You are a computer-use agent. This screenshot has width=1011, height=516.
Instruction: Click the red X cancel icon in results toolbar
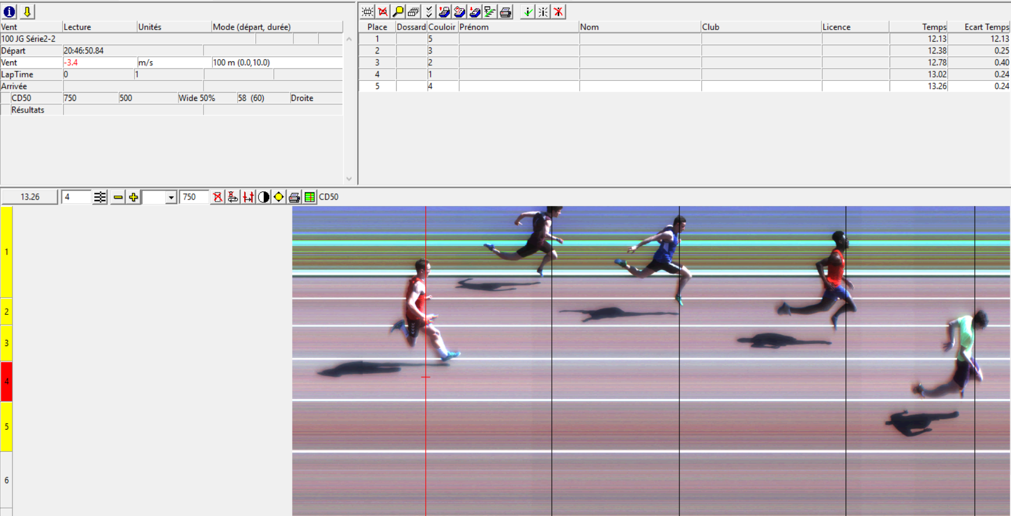click(x=558, y=12)
